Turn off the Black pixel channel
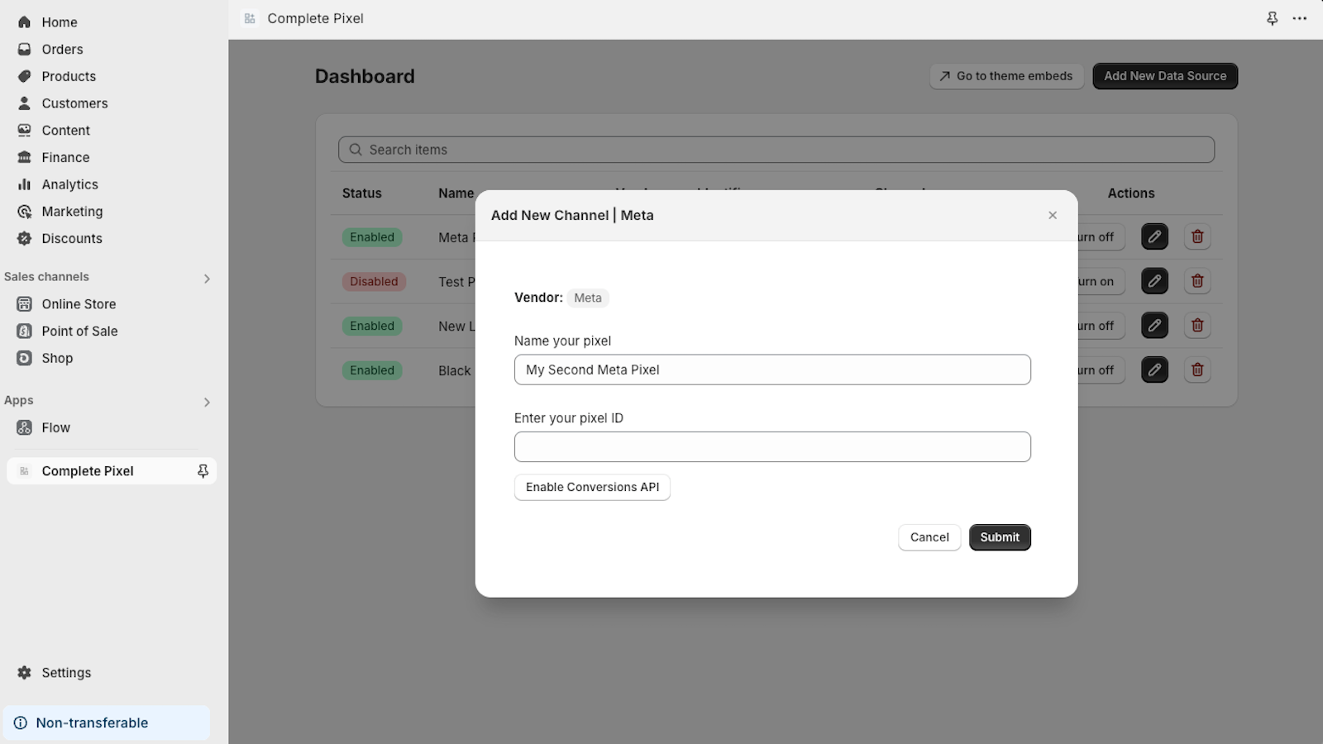Screen dimensions: 1323x744 tap(1100, 370)
